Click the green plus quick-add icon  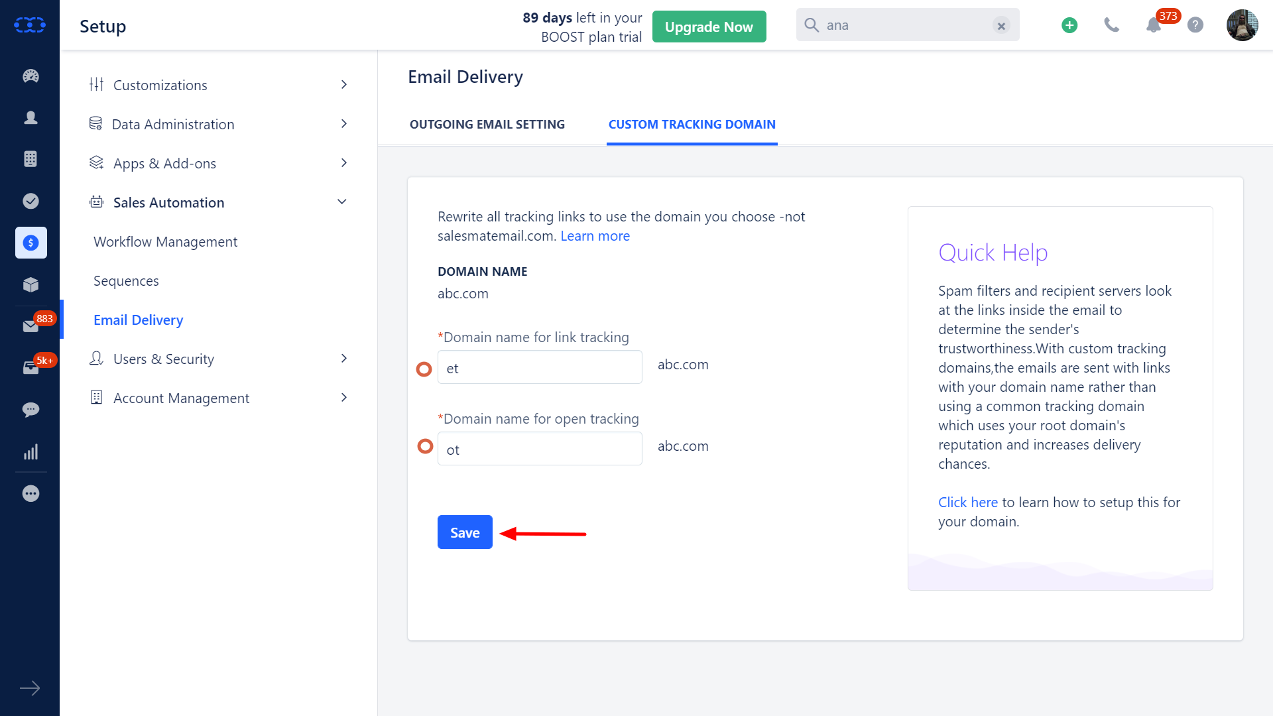pos(1069,25)
